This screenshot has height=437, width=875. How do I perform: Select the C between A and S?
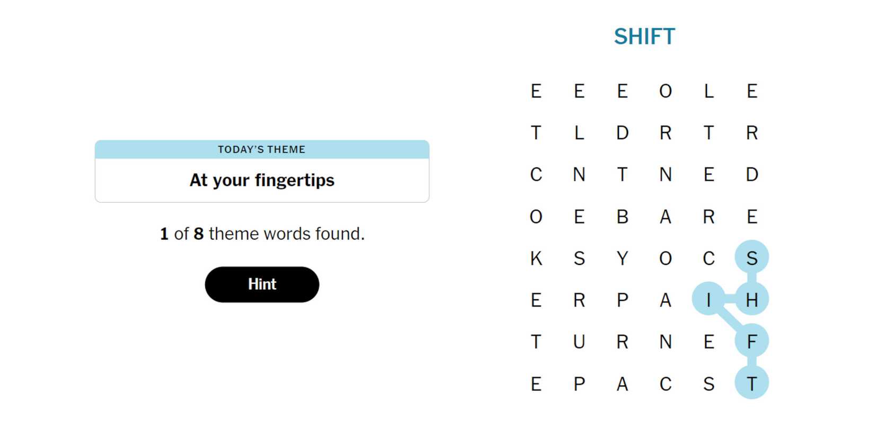(666, 384)
